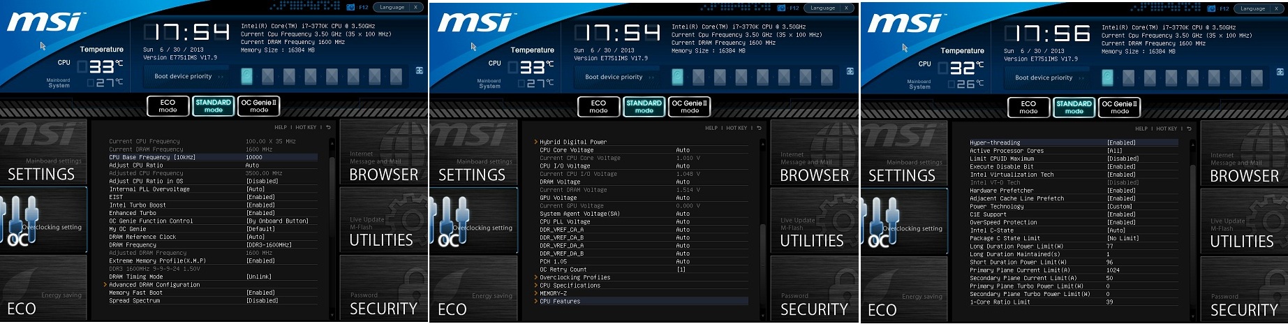
Task: Open ECO energy saving tile on the CPU Core Voltage screen
Action: 474,288
